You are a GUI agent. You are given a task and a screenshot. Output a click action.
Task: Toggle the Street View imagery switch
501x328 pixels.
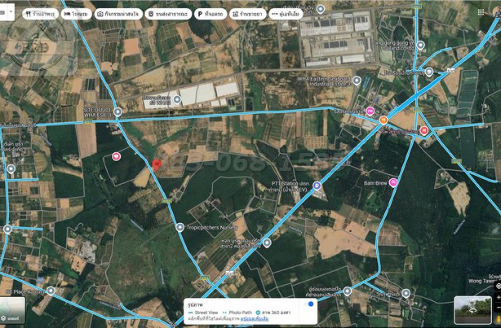309,304
